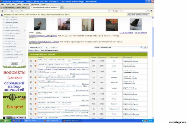Click the 'Водомёты (улитки)' banner ad
The height and width of the screenshot is (124, 187).
14,81
